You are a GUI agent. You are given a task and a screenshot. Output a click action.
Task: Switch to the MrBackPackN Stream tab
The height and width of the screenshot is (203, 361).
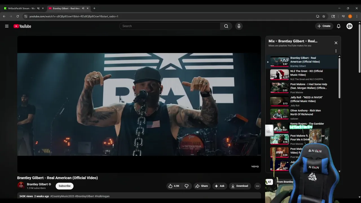coord(22,8)
